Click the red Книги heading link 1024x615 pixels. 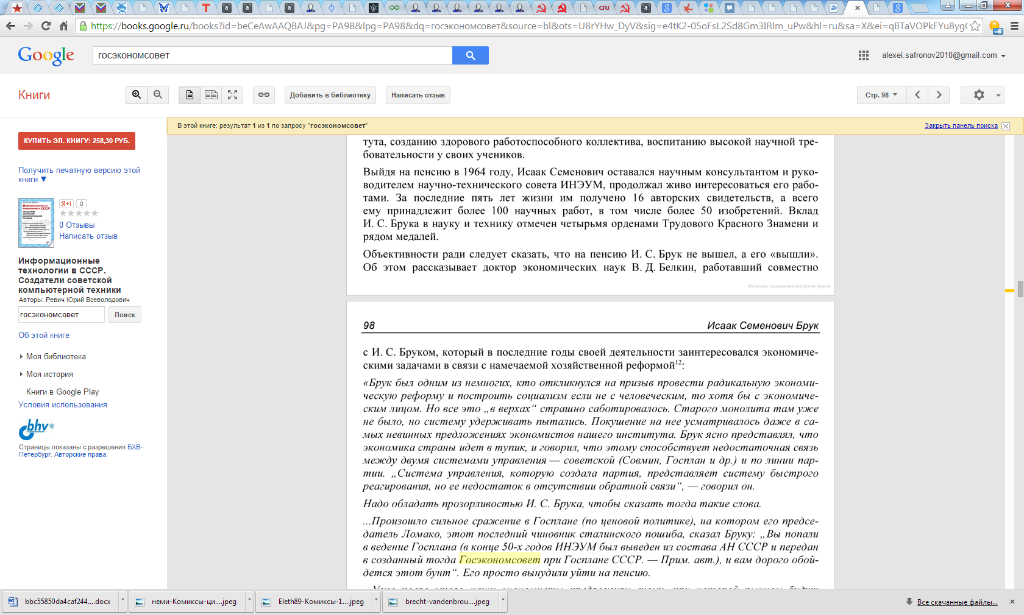pos(34,95)
